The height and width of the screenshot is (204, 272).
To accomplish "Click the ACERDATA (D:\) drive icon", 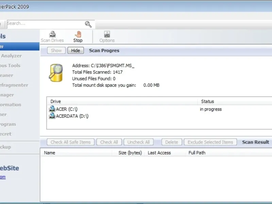I will 52,116.
